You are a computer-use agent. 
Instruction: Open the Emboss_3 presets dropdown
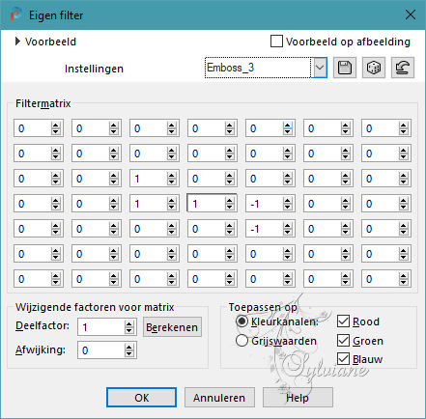click(x=320, y=68)
